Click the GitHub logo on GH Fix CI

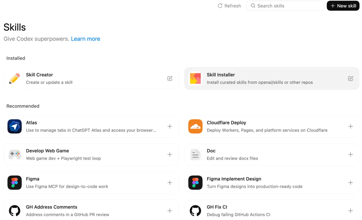pos(195,211)
